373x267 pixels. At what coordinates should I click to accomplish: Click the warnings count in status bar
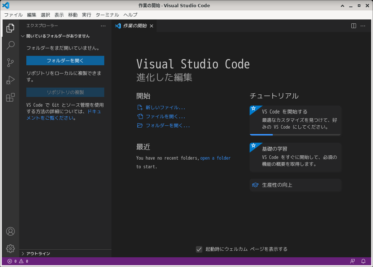coord(24,261)
